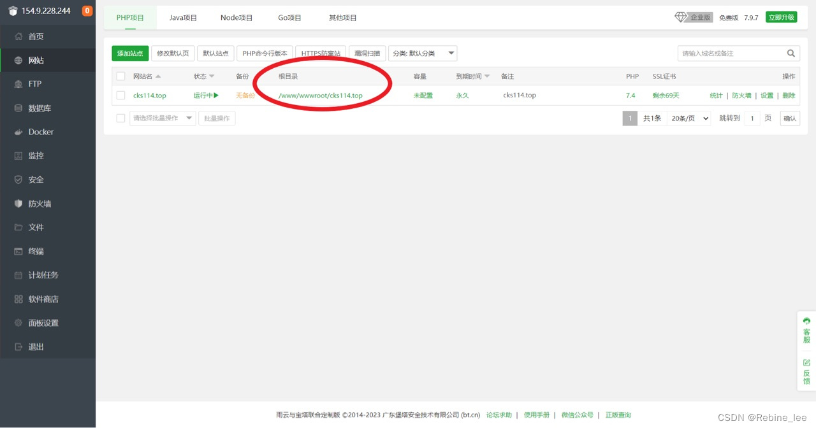Click the green 添加站点 button
This screenshot has width=816, height=428.
pyautogui.click(x=130, y=53)
